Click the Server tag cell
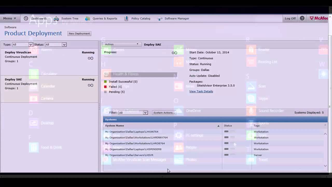 258,155
